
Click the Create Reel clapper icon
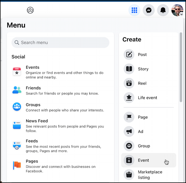(129, 83)
